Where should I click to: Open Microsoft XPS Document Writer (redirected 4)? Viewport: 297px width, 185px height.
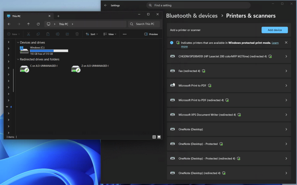click(229, 115)
